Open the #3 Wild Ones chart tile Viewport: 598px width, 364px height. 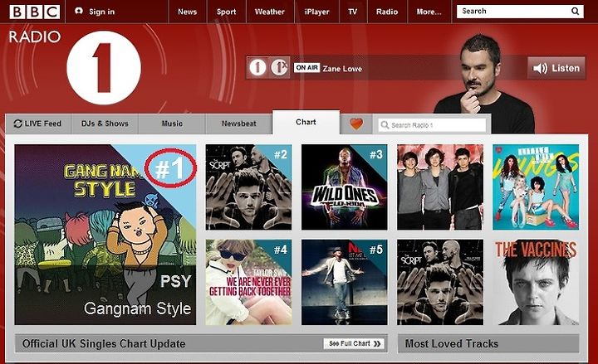click(345, 187)
